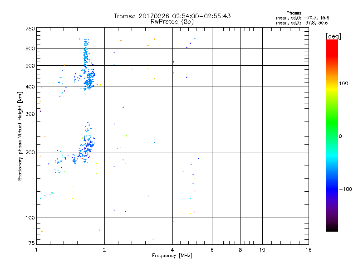Select the mean, sd,O: -70.7, 15.8 line
Viewport: 363px width, 272px height.
[x=302, y=18]
